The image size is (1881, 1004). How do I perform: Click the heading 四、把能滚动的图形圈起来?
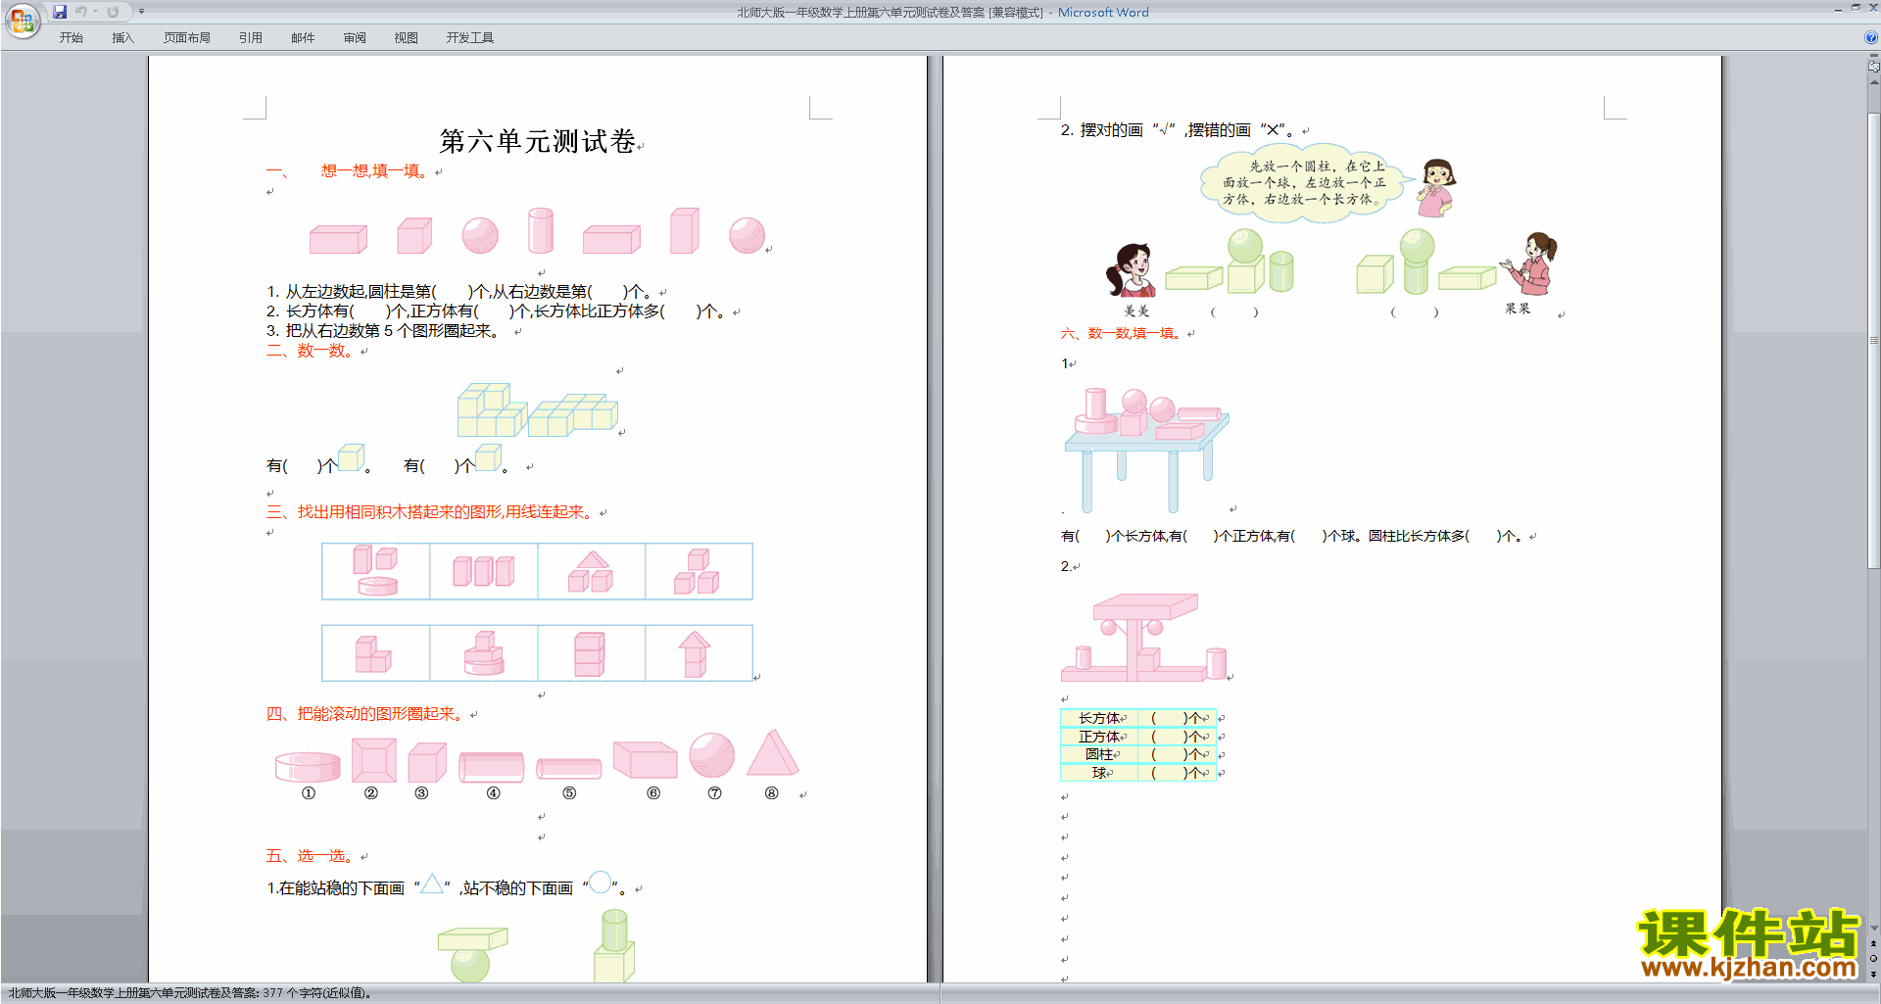click(x=365, y=713)
